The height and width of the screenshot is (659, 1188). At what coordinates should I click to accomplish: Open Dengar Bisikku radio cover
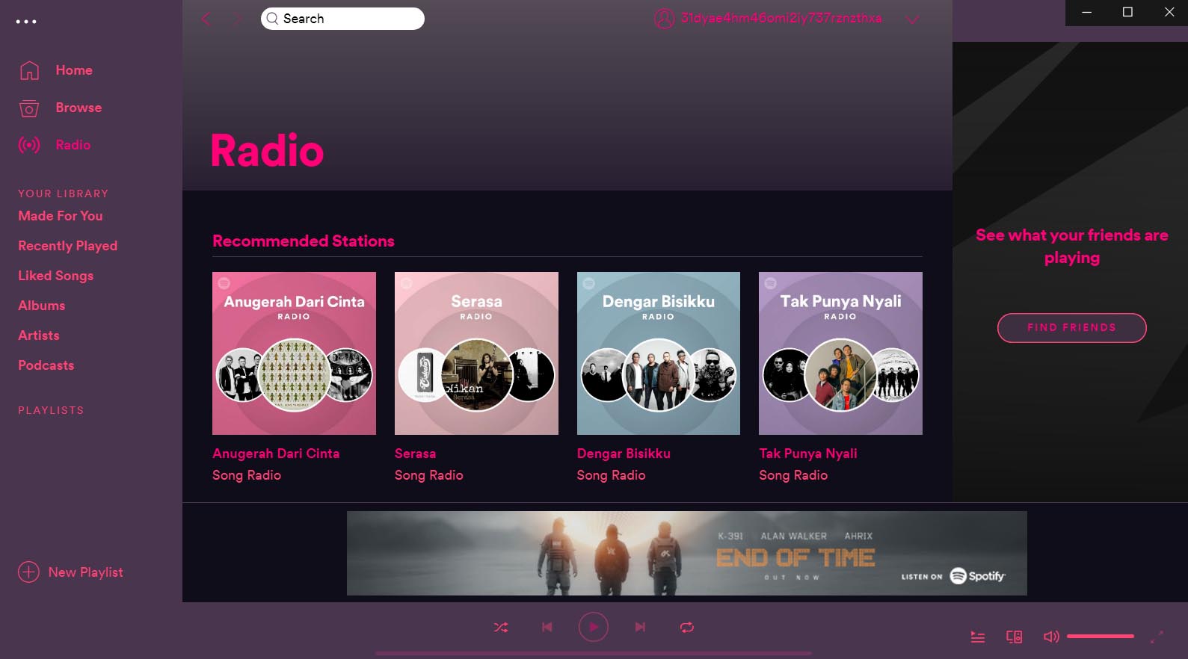(659, 353)
